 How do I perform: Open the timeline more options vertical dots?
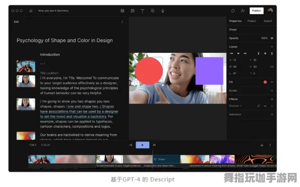[270, 145]
